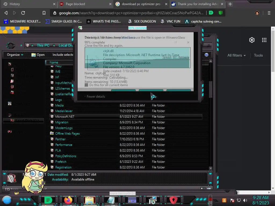Click the Explorer file list scroll-down arrow
275x206 pixels.
coord(211,168)
